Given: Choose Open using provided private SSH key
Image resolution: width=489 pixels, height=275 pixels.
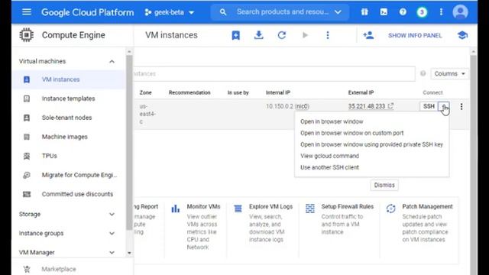Looking at the screenshot, I should (372, 144).
